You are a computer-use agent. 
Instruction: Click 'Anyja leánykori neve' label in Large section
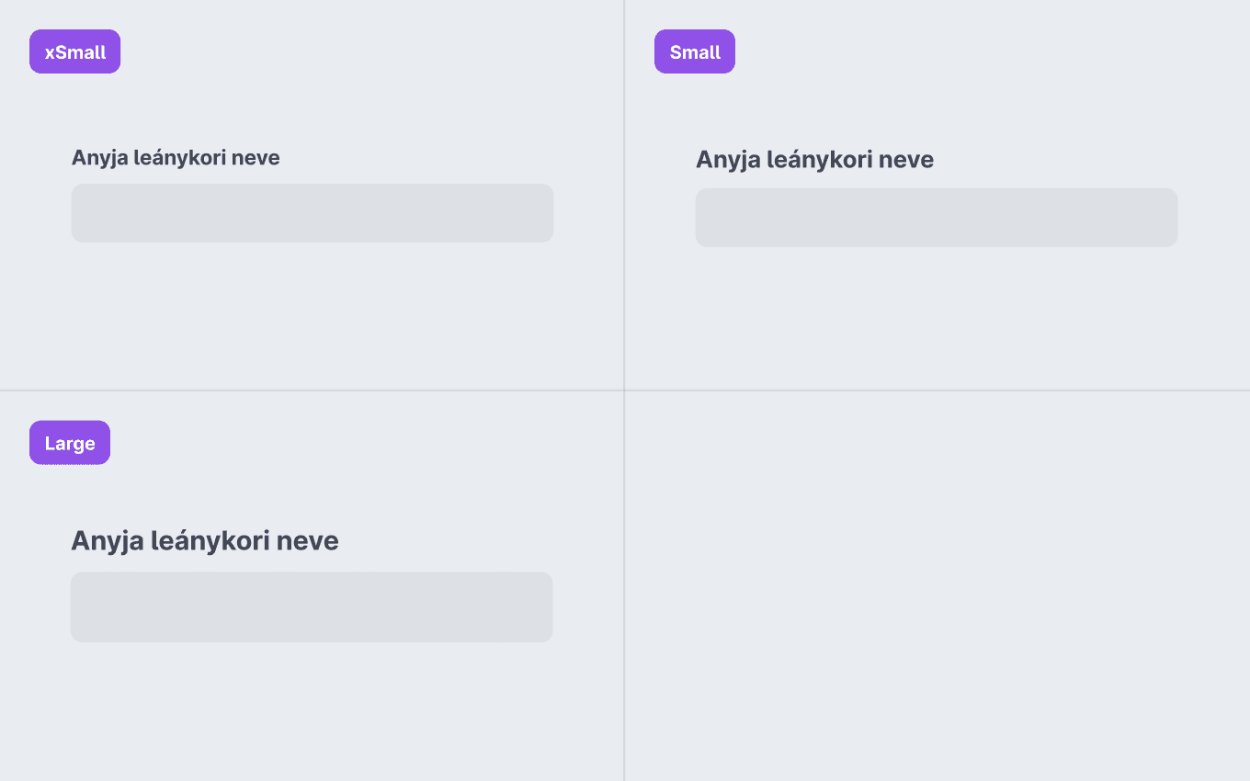[x=205, y=540]
